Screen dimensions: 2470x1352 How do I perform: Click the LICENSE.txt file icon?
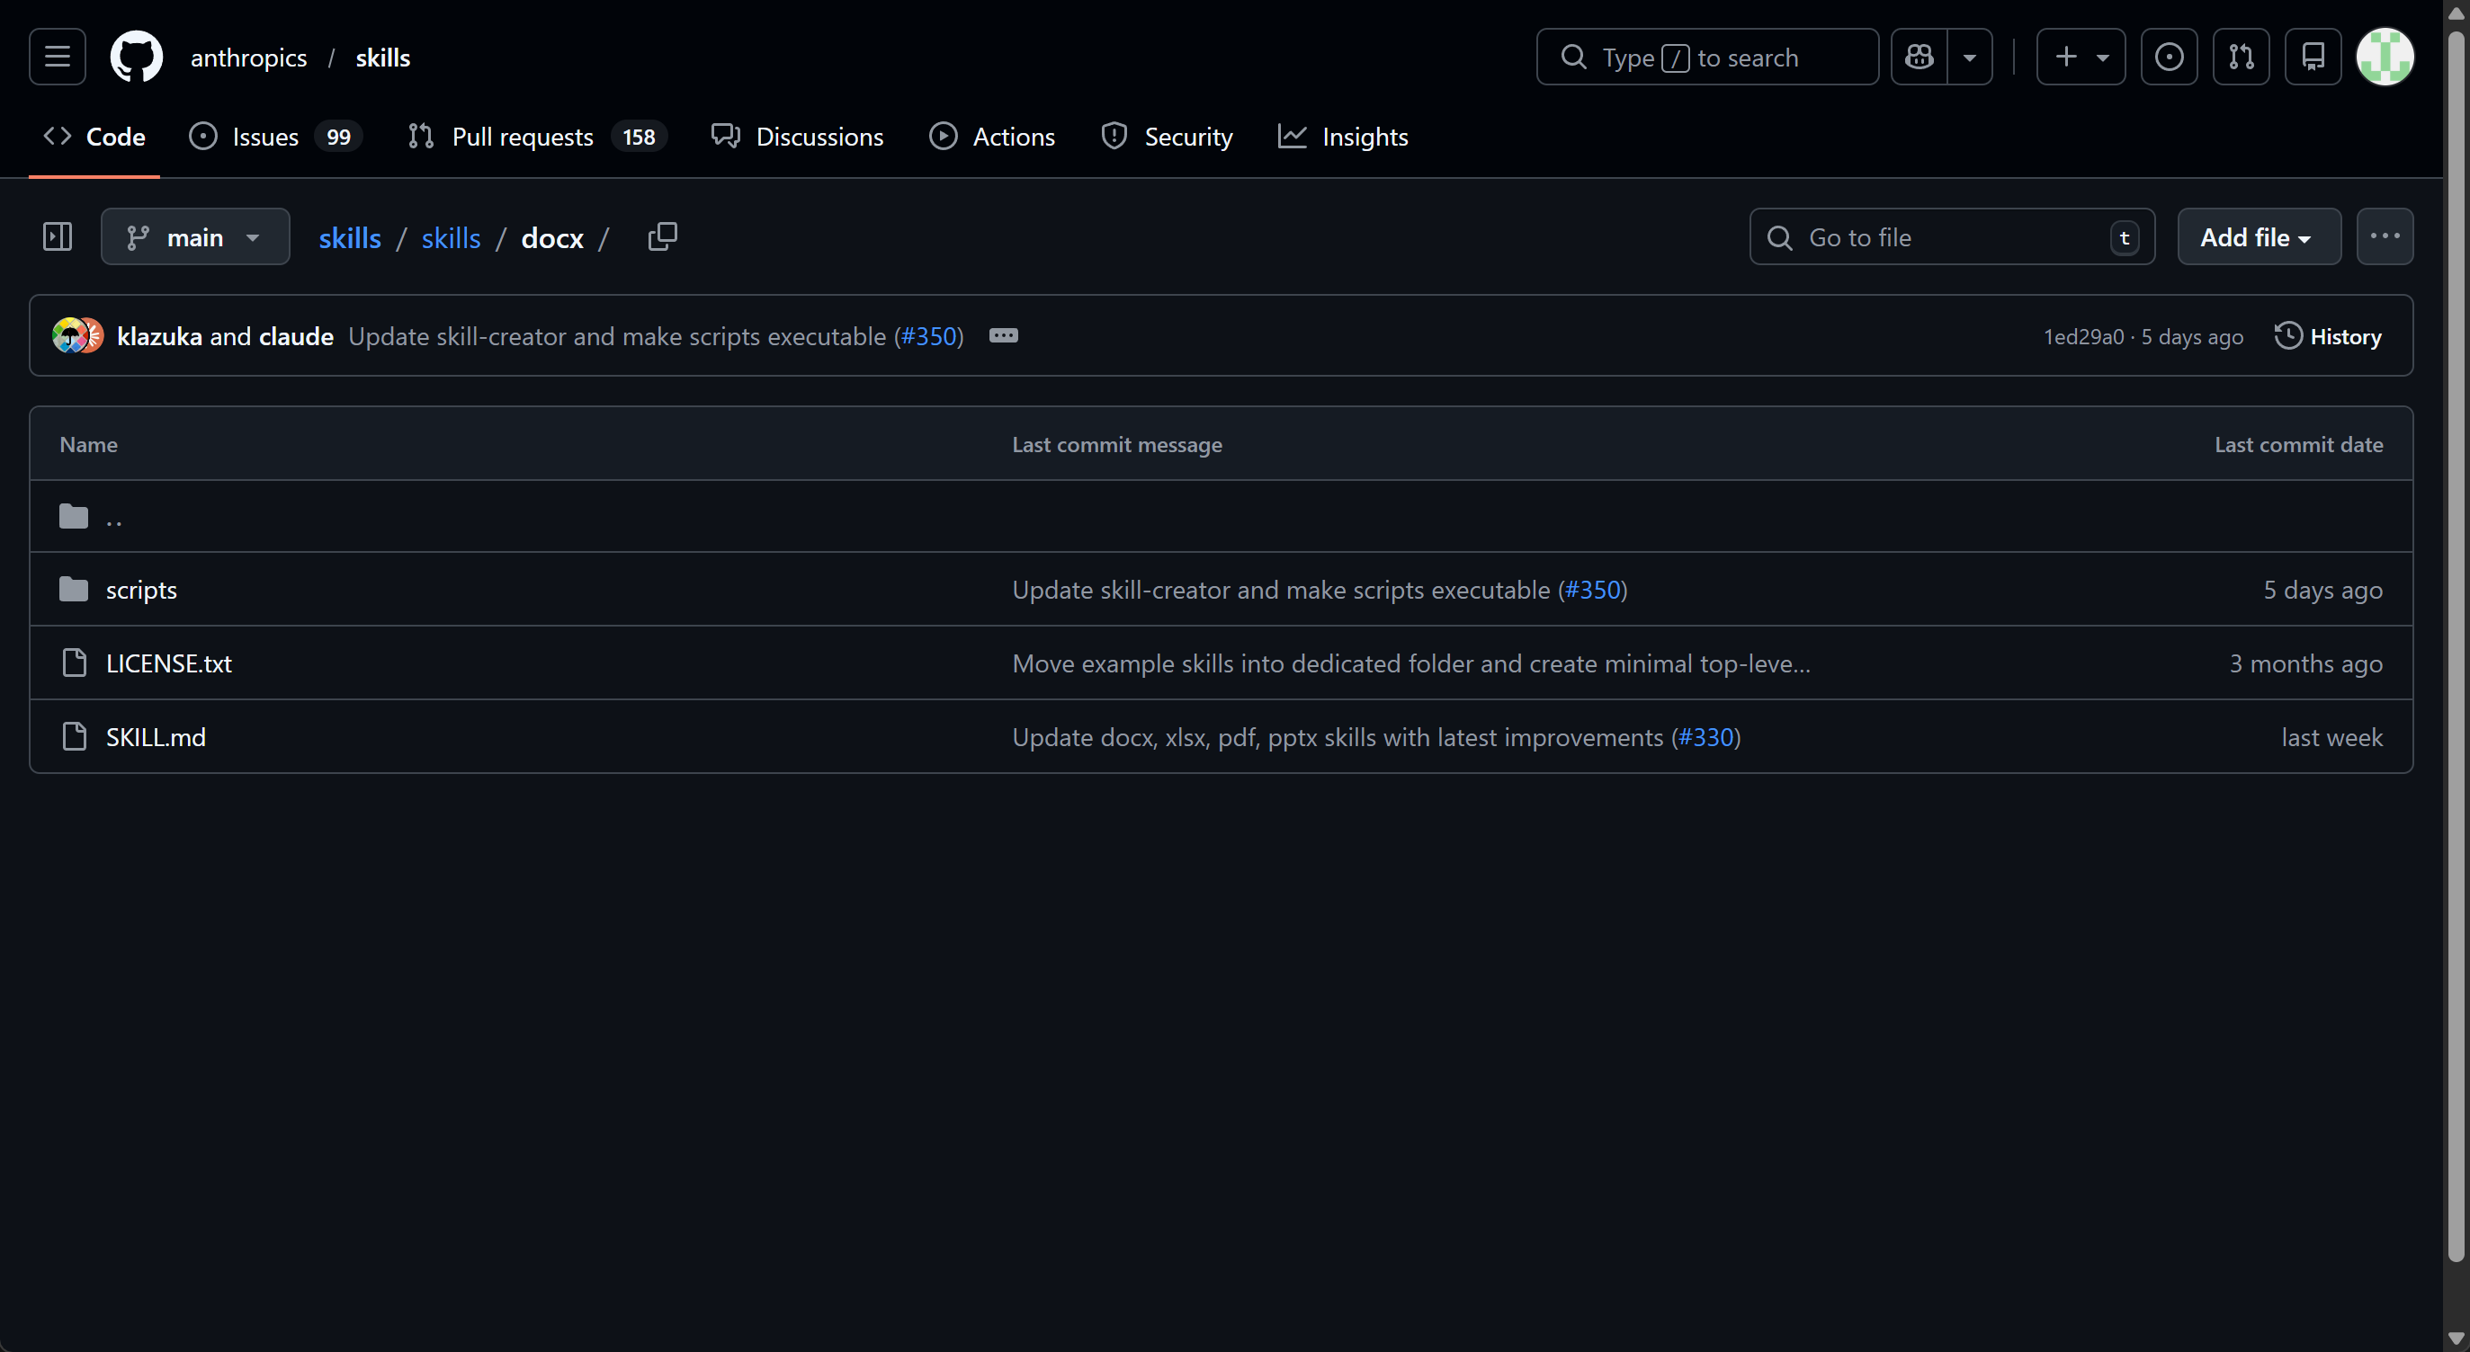(74, 663)
